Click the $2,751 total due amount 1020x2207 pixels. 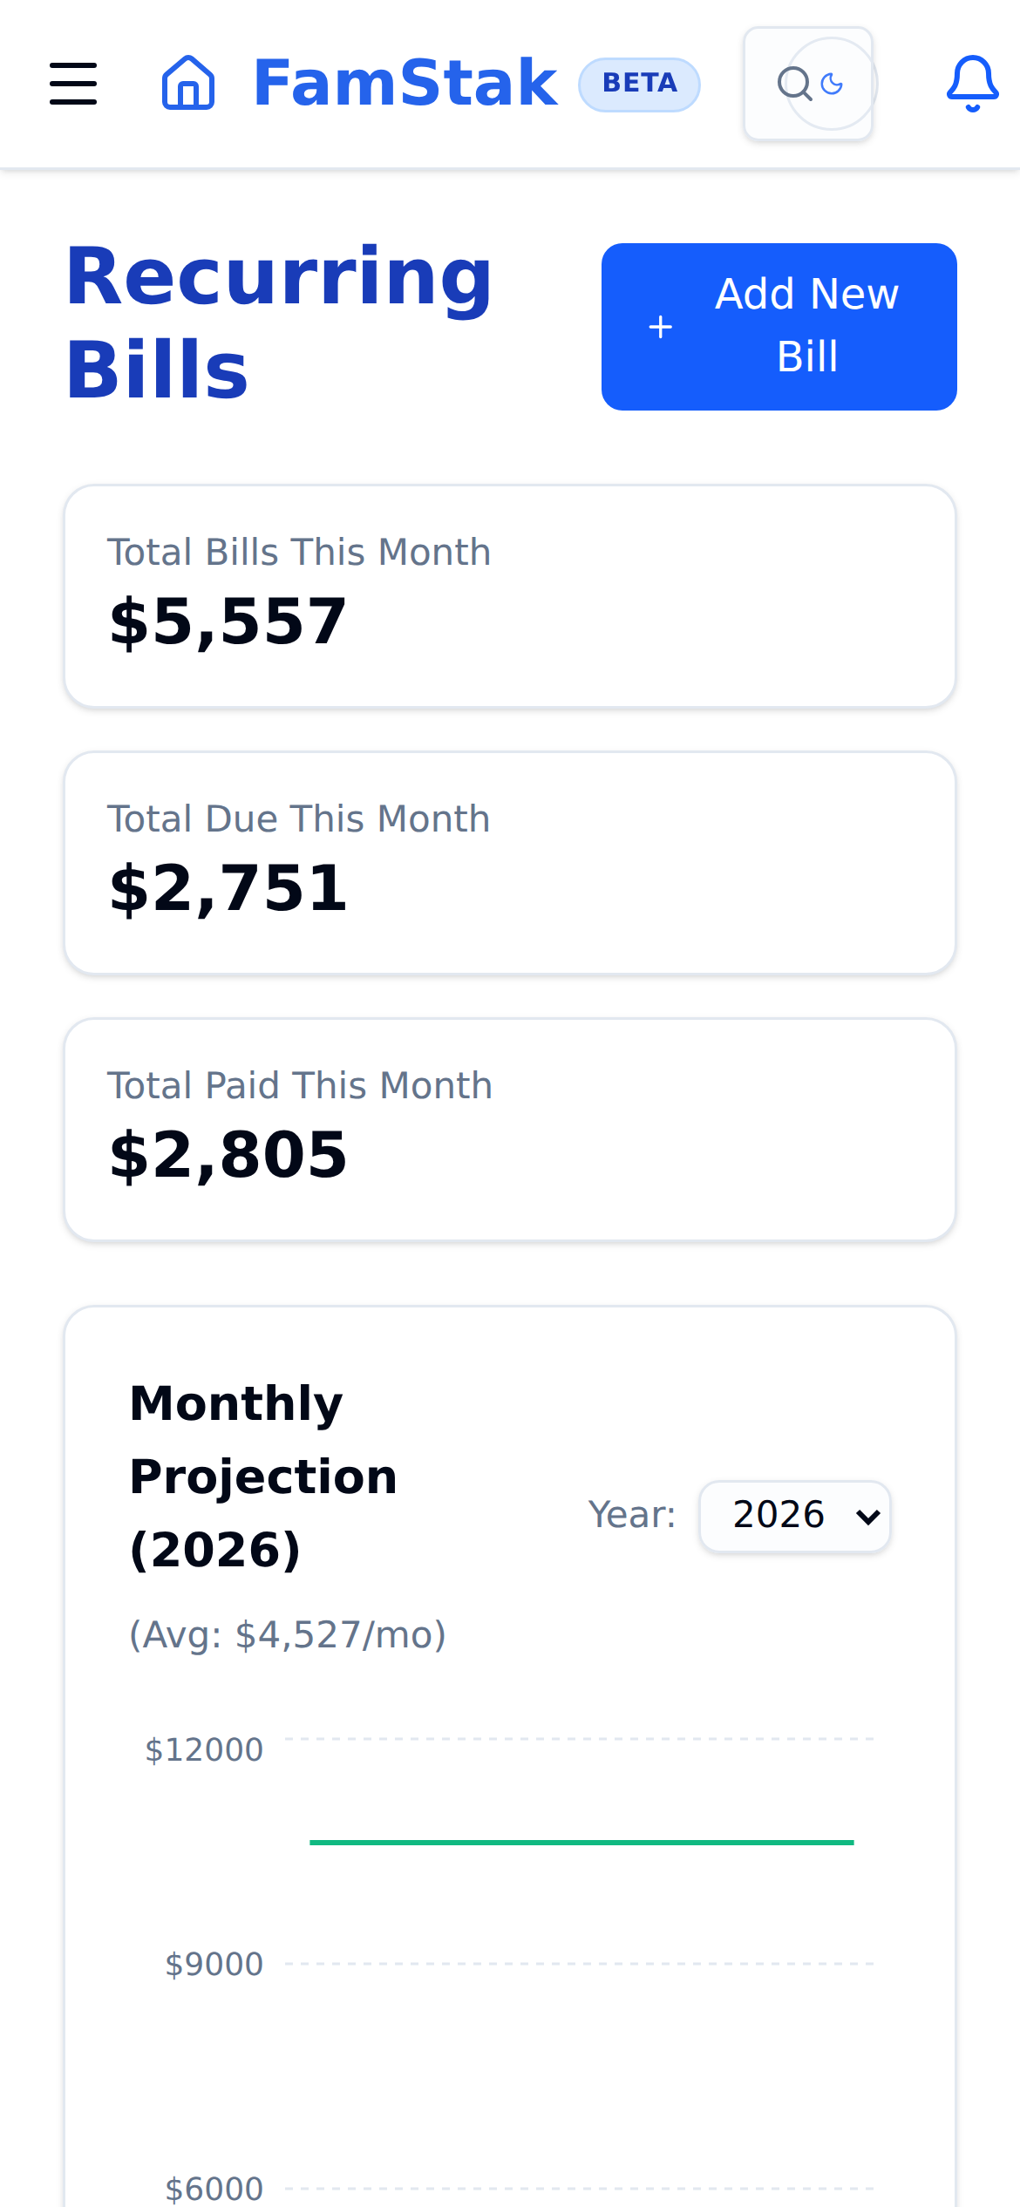pyautogui.click(x=228, y=889)
